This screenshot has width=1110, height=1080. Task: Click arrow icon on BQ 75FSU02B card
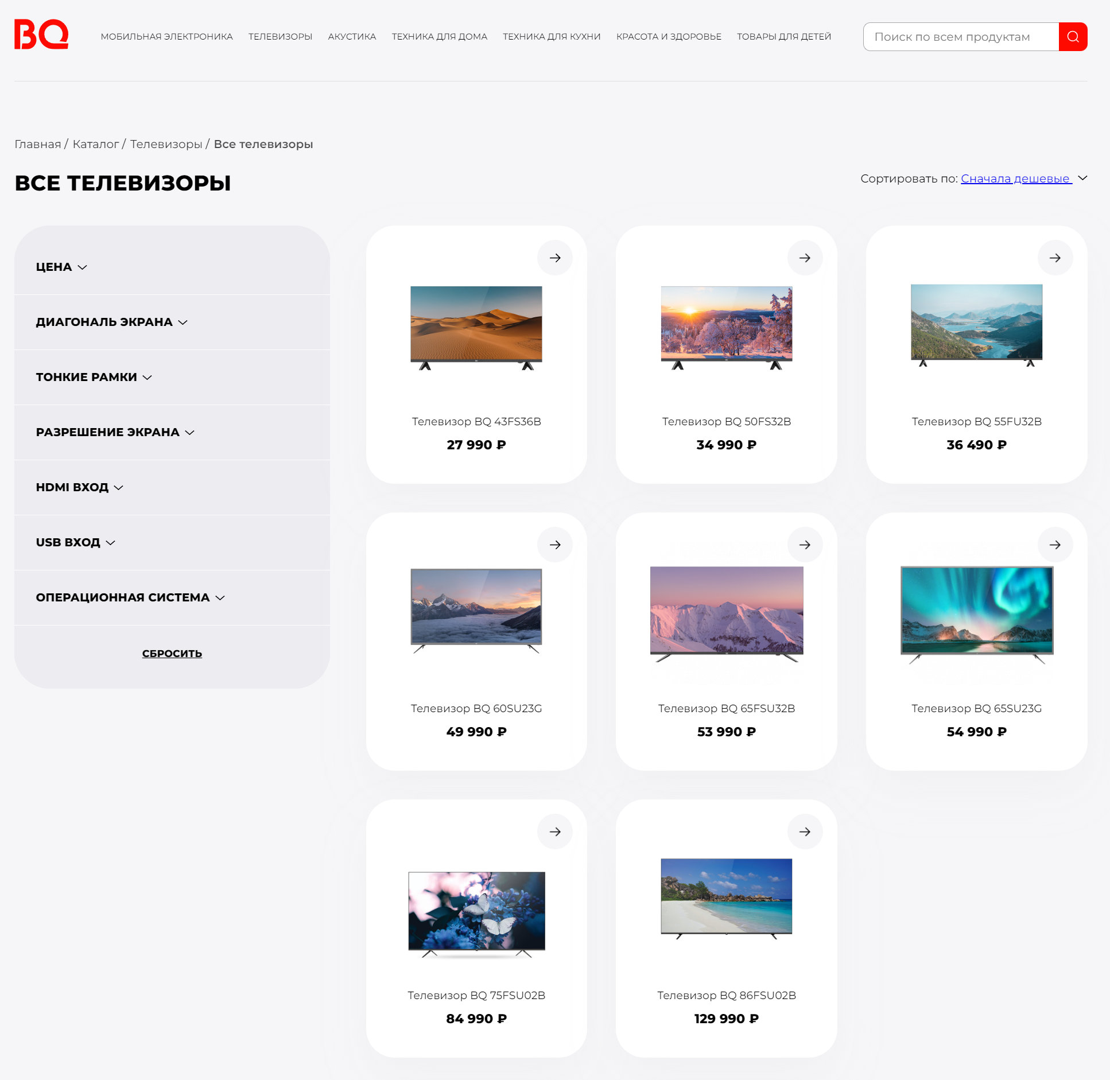[554, 832]
